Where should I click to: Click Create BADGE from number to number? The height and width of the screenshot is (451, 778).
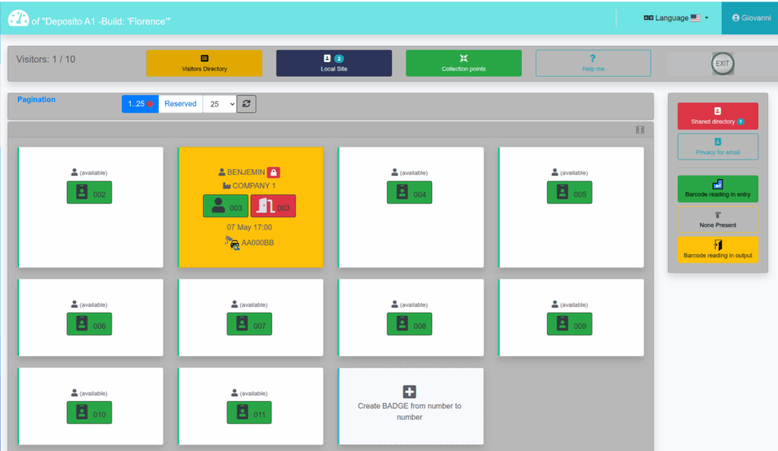tap(411, 406)
